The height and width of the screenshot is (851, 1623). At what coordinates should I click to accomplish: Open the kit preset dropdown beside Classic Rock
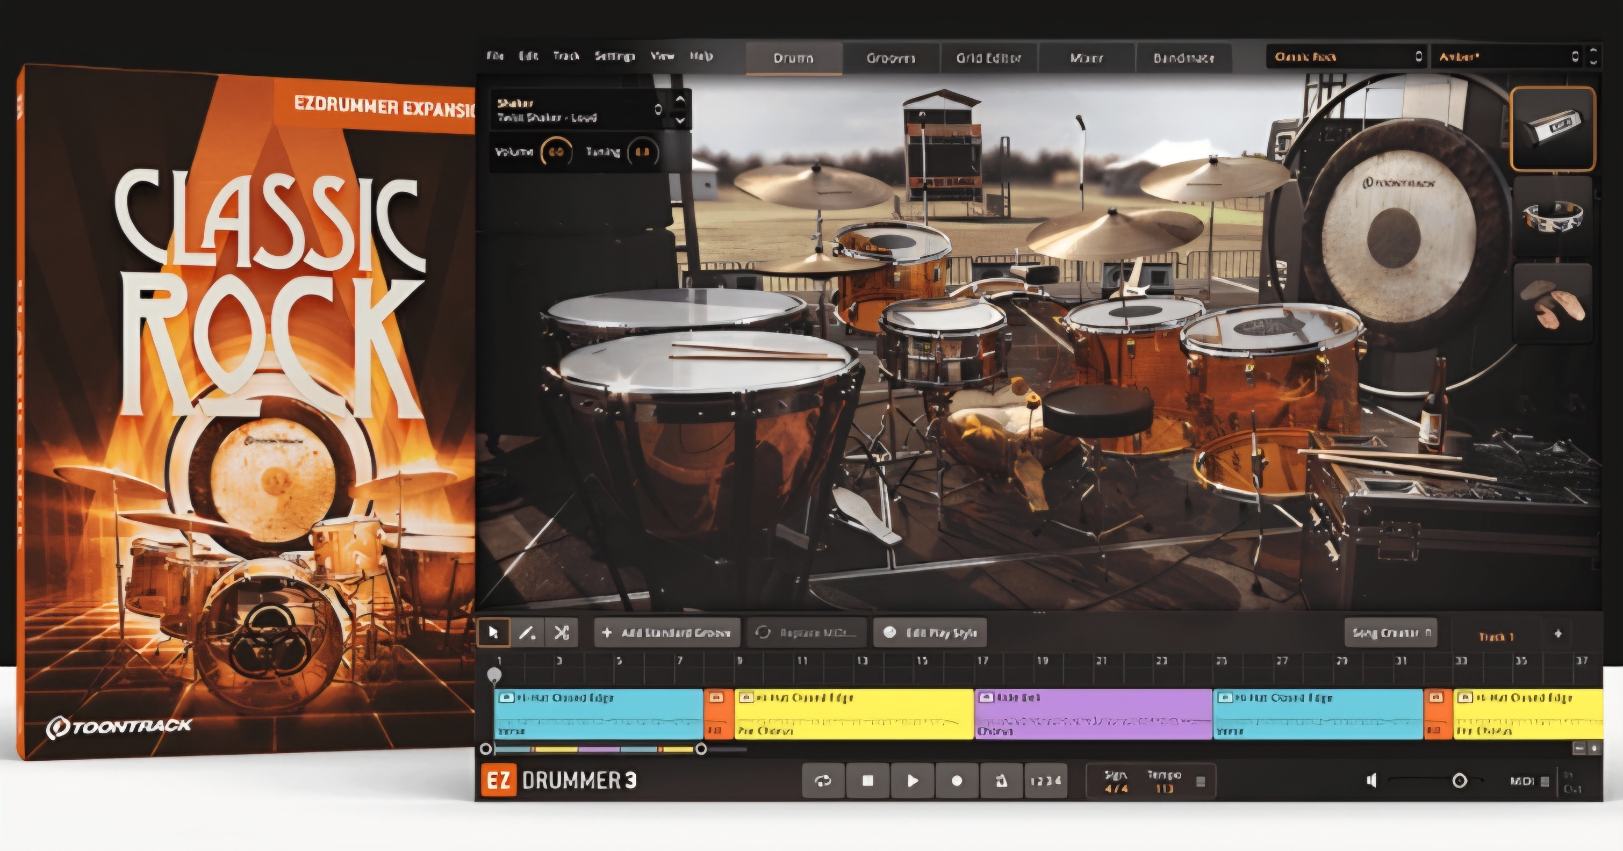[x=1507, y=57]
